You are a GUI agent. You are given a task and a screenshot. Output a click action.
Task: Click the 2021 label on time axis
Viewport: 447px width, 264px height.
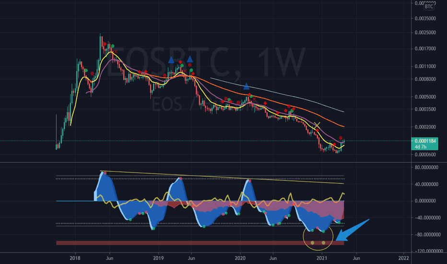point(322,258)
